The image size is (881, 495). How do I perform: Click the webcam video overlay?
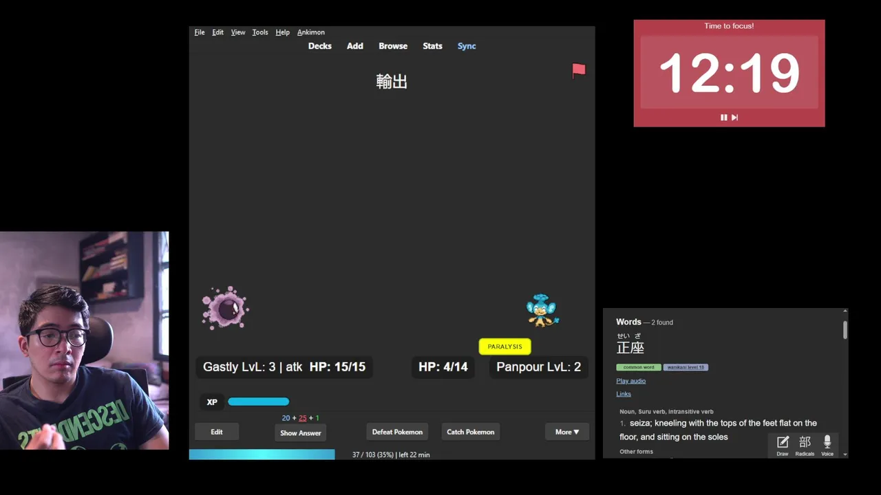[84, 340]
